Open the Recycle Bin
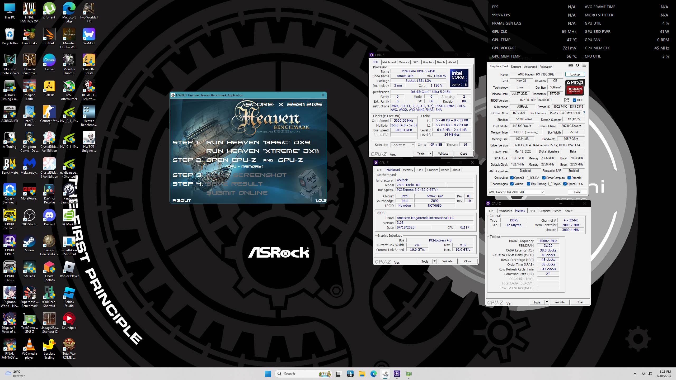The width and height of the screenshot is (676, 380). [x=10, y=37]
